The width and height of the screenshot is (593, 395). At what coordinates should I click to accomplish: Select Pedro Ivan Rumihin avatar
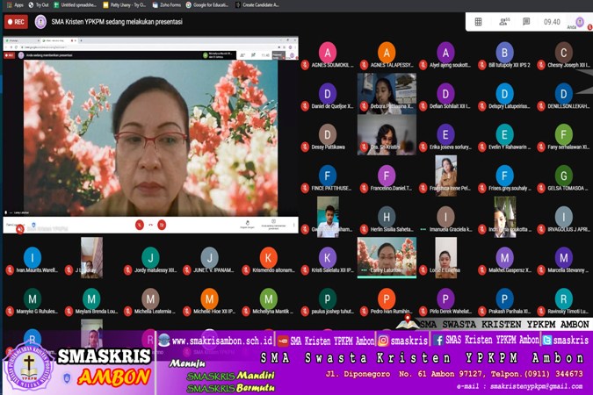(387, 298)
